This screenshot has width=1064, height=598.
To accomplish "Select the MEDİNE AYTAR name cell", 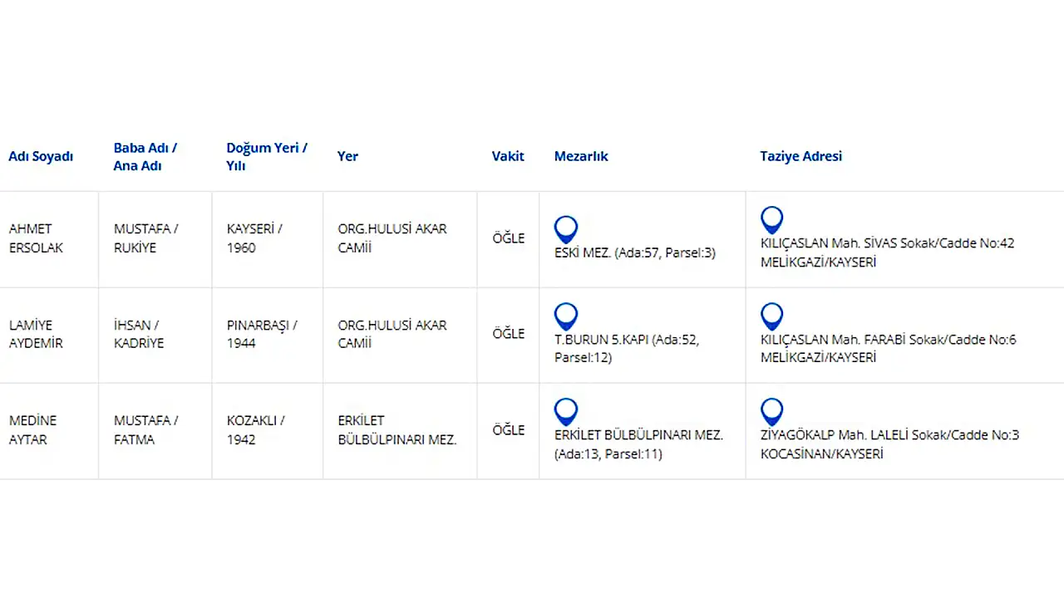I will (x=33, y=430).
